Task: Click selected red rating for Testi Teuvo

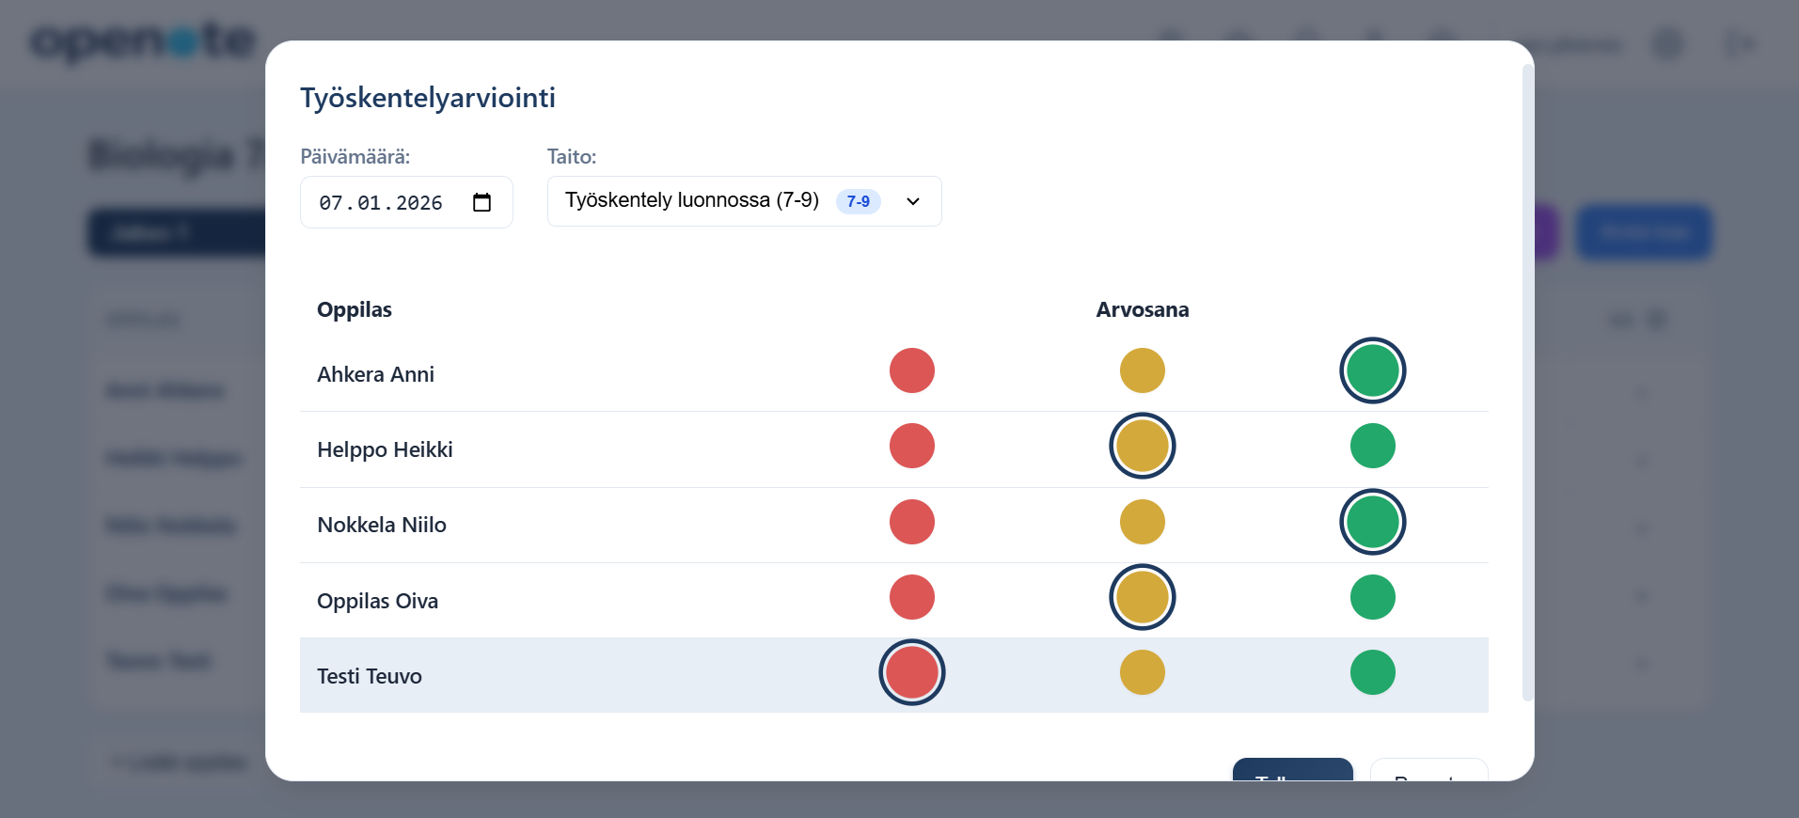Action: (x=911, y=672)
